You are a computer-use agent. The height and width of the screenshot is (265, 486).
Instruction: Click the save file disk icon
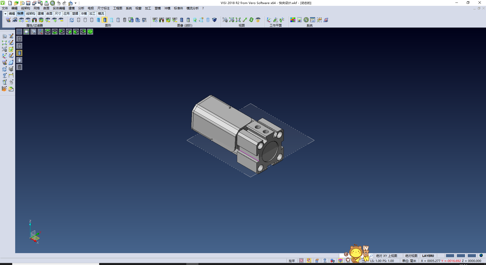[28, 3]
